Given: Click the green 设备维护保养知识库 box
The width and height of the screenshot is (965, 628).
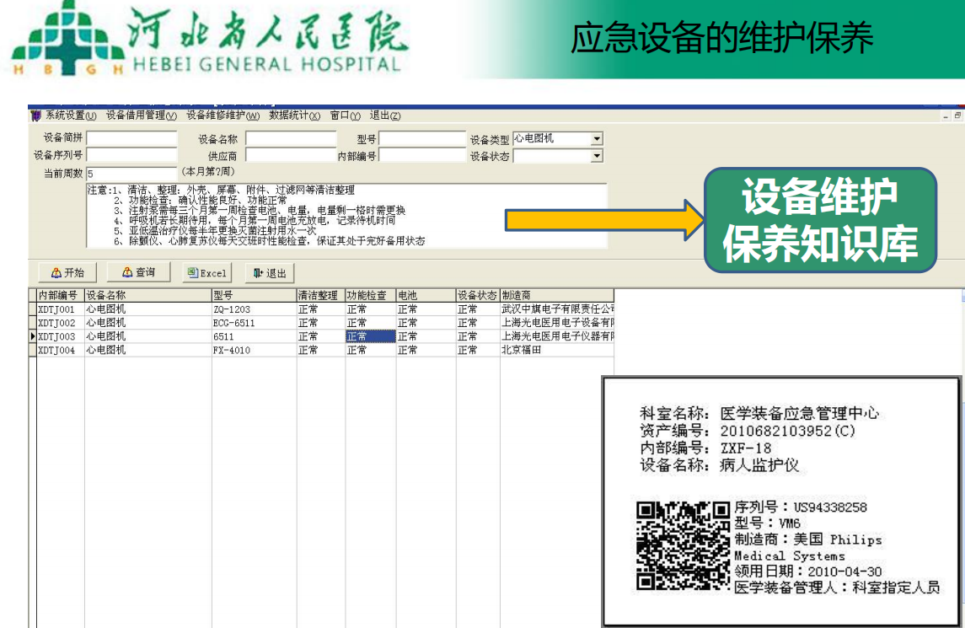Looking at the screenshot, I should 820,220.
